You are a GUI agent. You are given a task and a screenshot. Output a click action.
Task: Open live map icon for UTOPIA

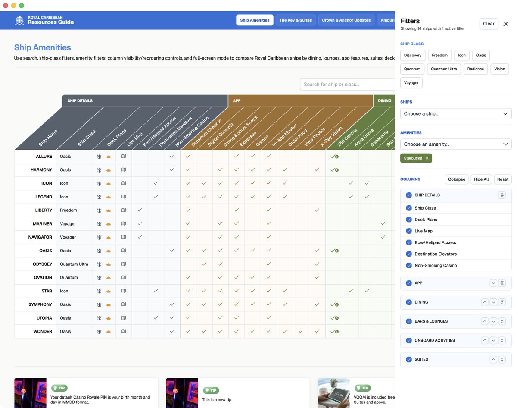[x=124, y=318]
